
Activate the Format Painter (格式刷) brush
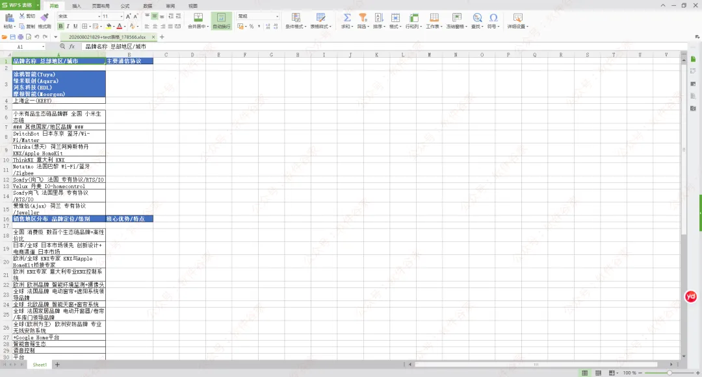[x=44, y=17]
